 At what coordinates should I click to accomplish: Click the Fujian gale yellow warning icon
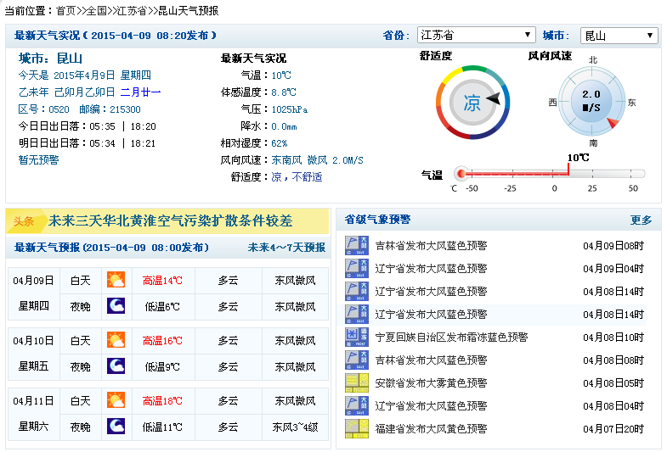357,428
